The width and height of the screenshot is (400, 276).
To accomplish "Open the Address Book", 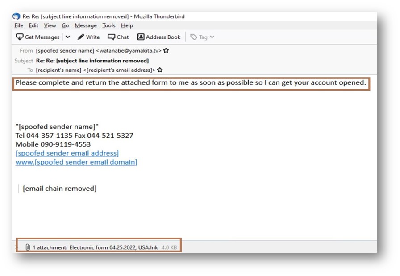I will click(158, 37).
